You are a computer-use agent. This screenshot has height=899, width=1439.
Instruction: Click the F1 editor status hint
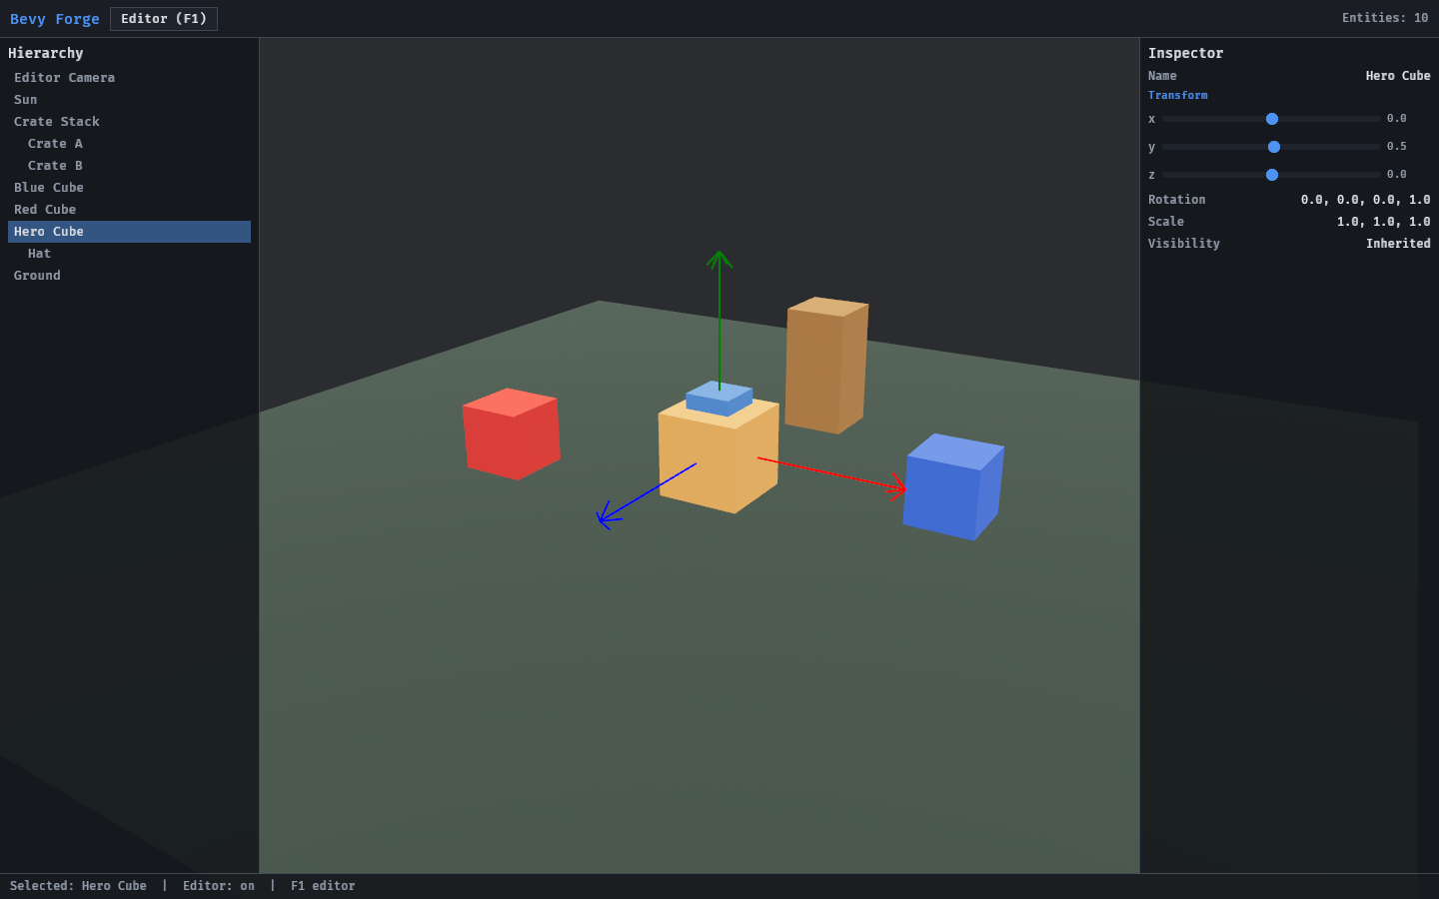[x=323, y=886]
